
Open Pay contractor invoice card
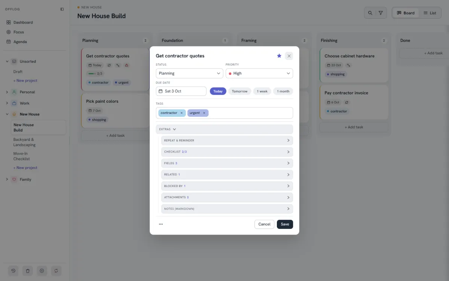(x=354, y=102)
